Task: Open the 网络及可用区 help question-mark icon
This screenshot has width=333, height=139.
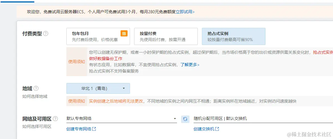Action: [x=56, y=119]
